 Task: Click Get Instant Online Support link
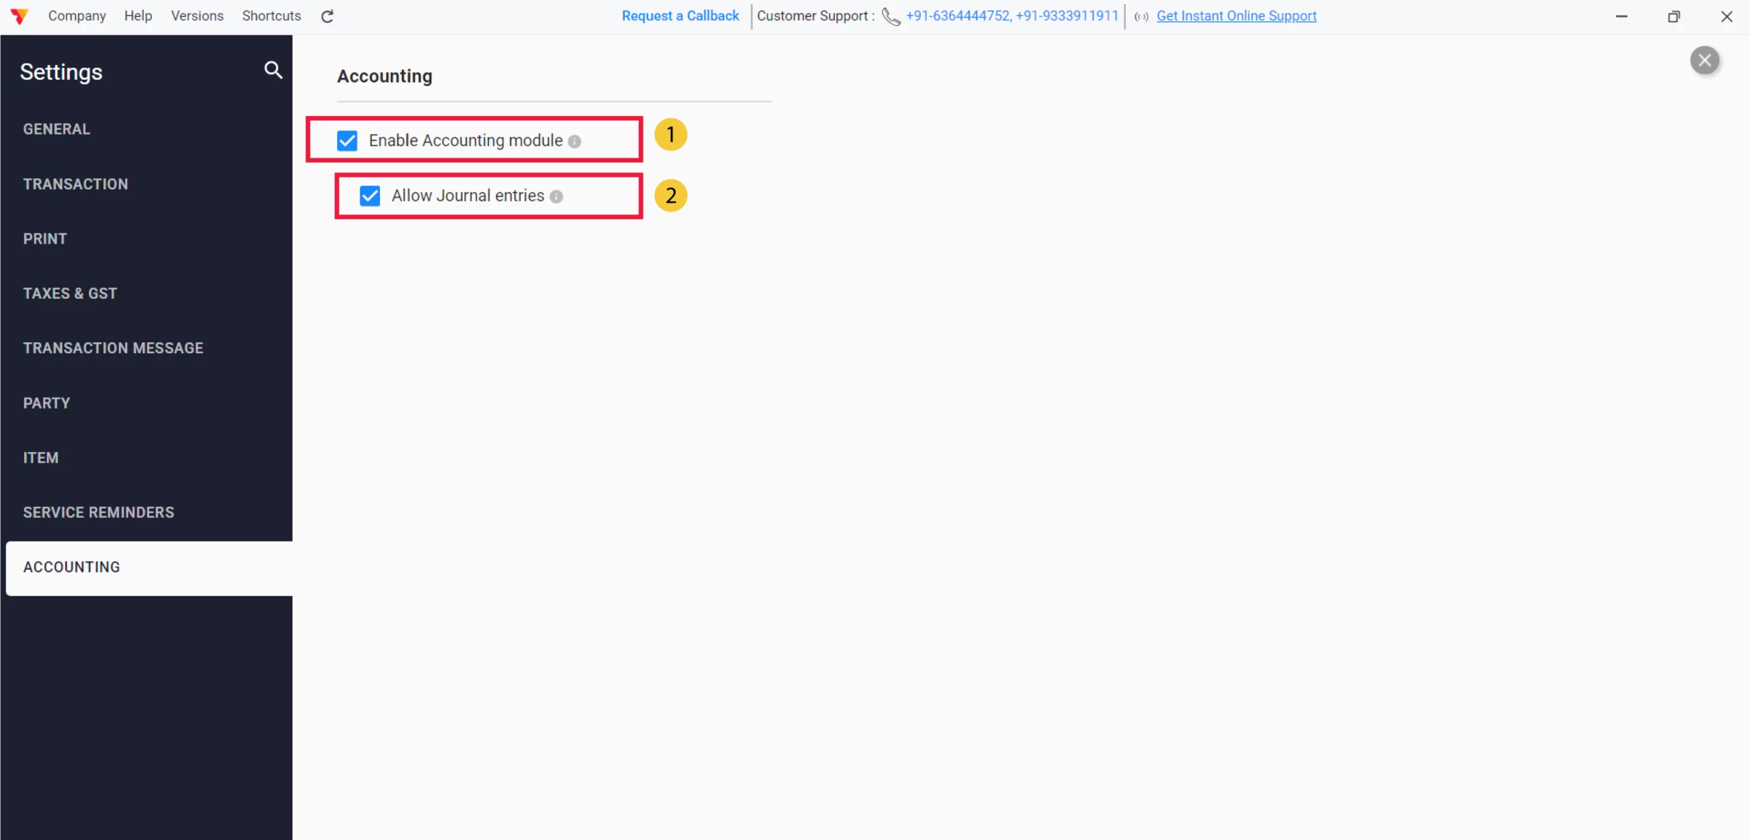1236,16
